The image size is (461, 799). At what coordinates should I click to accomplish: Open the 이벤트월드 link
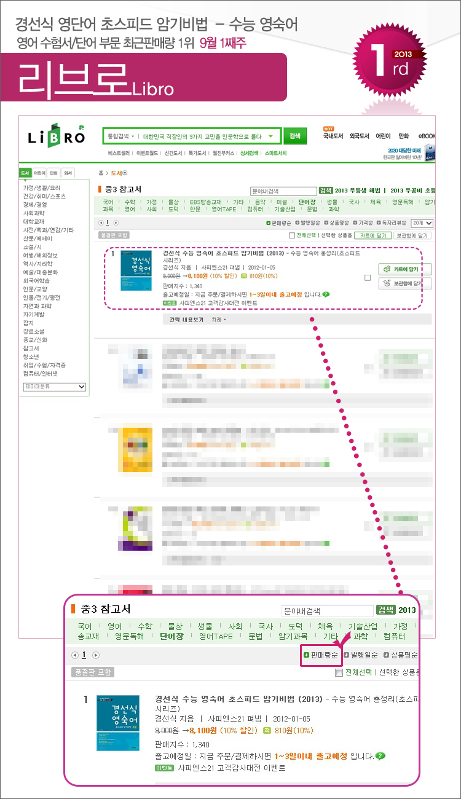click(x=147, y=152)
